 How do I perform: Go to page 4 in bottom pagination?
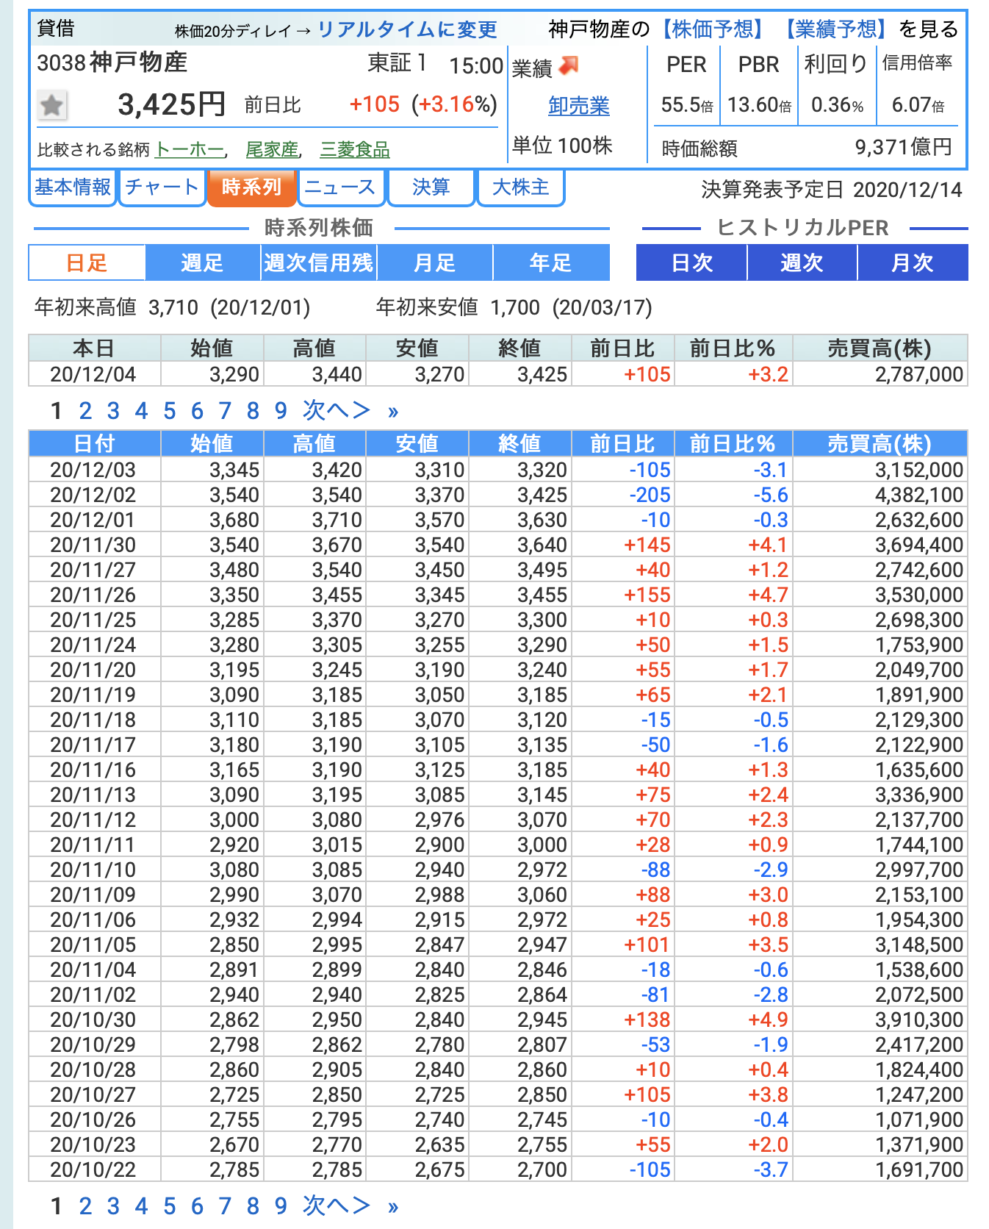tap(141, 1206)
